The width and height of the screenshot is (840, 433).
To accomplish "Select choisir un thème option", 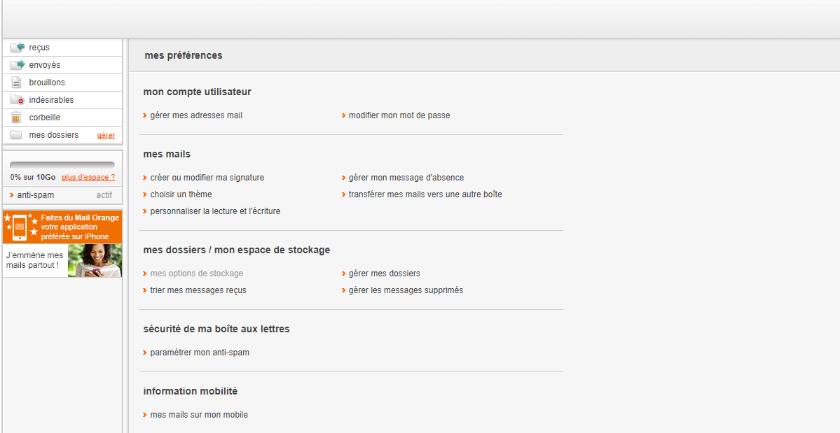I will click(x=181, y=194).
